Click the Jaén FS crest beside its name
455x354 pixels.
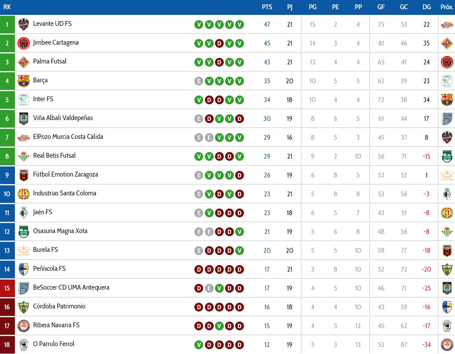(x=24, y=212)
